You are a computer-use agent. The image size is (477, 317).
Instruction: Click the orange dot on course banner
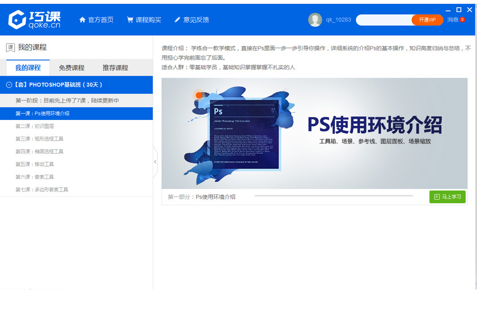pos(199,95)
